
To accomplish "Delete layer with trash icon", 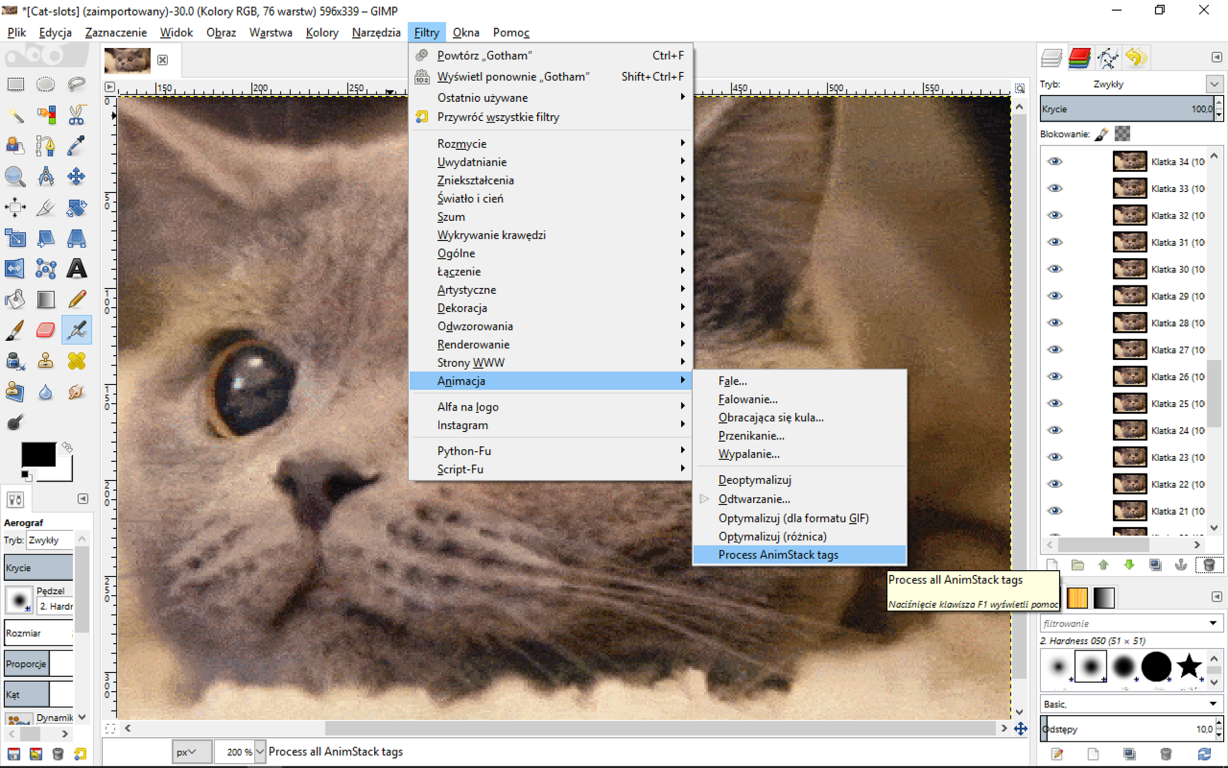I will [1209, 565].
